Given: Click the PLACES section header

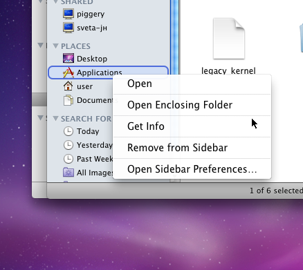Looking at the screenshot, I should (75, 46).
